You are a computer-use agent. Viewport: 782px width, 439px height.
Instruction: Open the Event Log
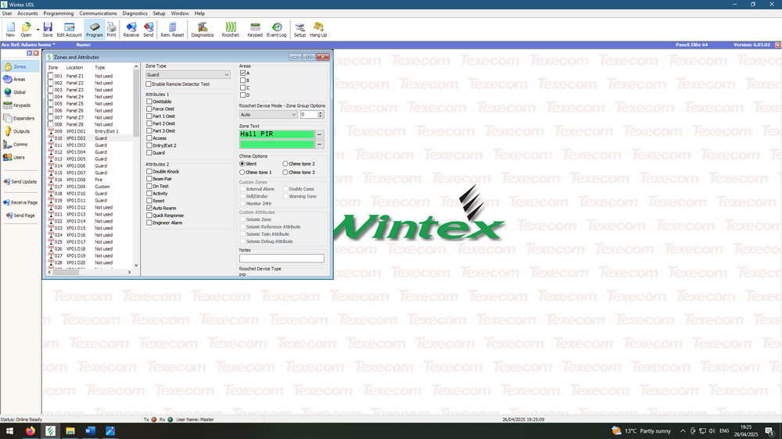pyautogui.click(x=276, y=30)
